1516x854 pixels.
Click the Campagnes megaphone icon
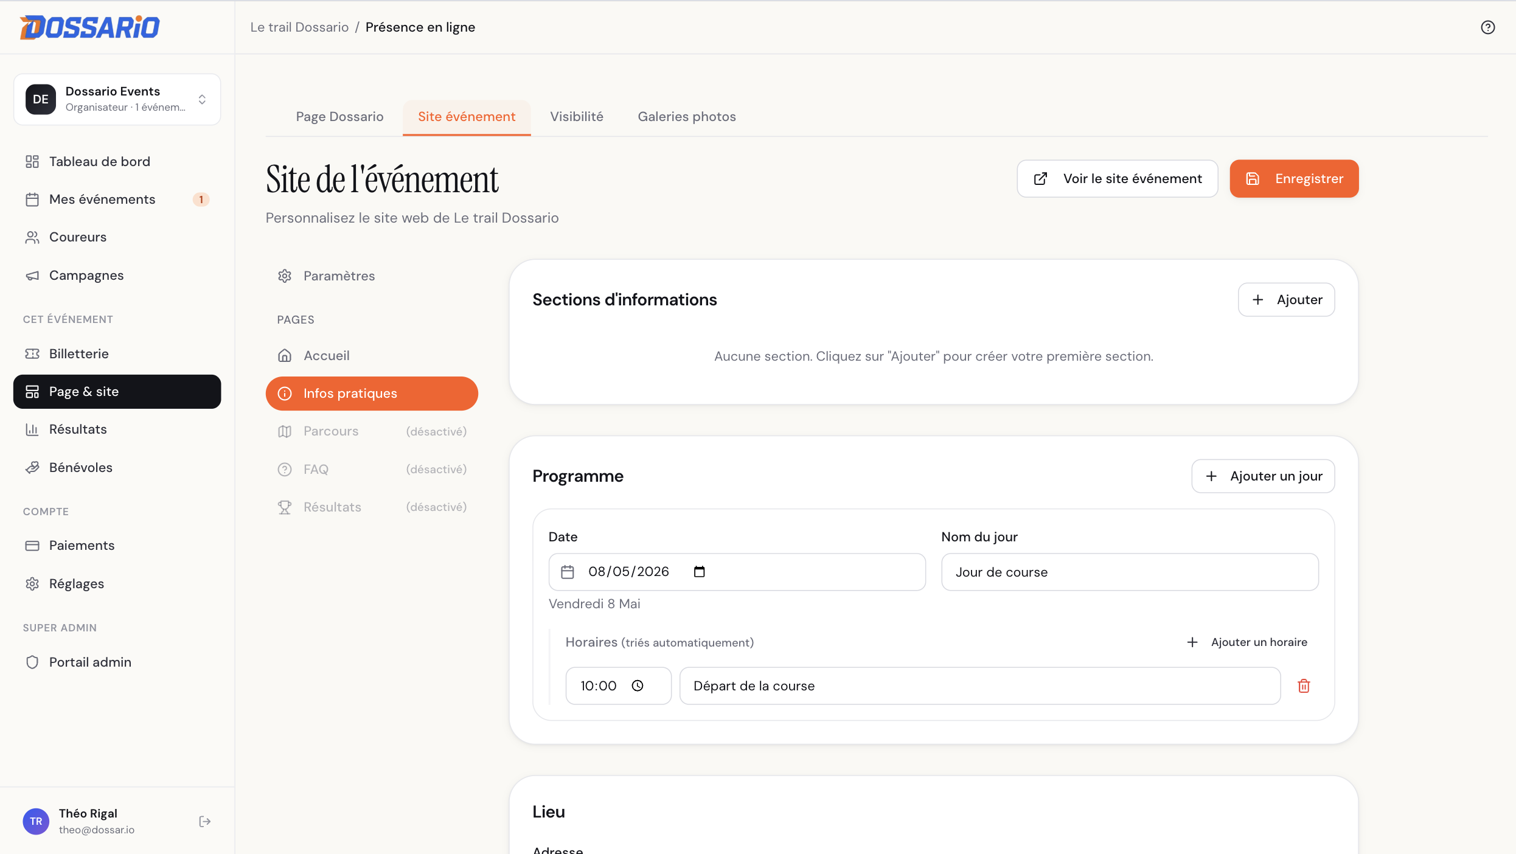point(32,276)
